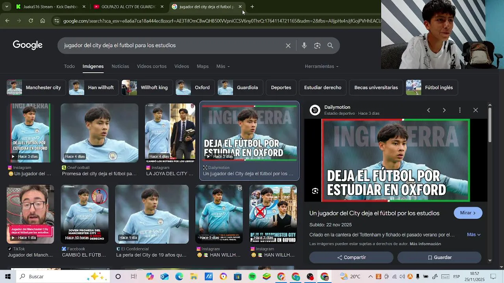This screenshot has height=283, width=504.
Task: Open browser home page
Action: point(43,21)
